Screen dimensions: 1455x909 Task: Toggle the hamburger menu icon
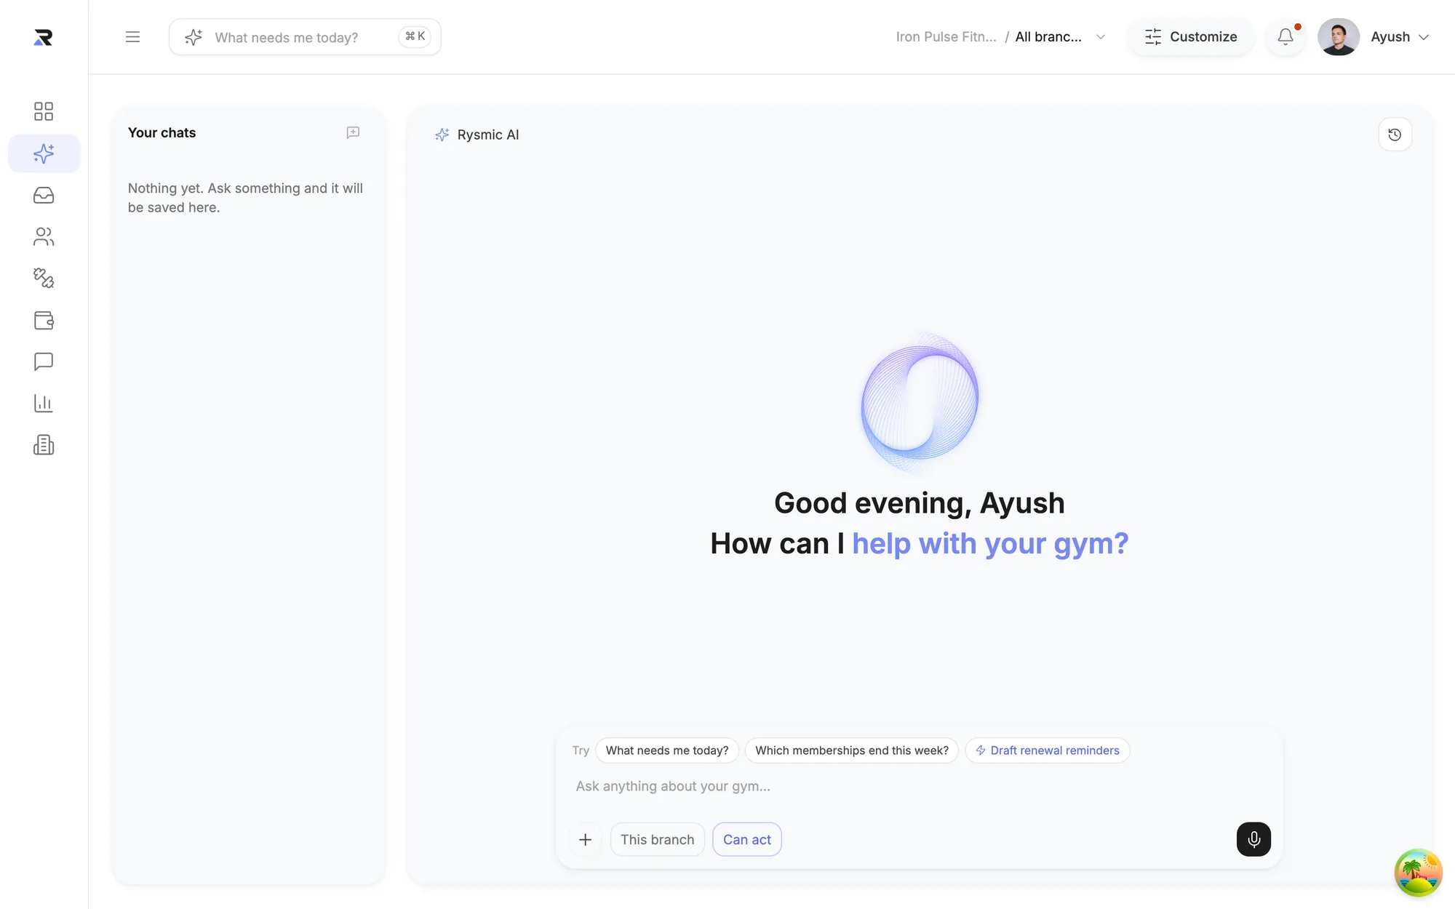coord(132,37)
